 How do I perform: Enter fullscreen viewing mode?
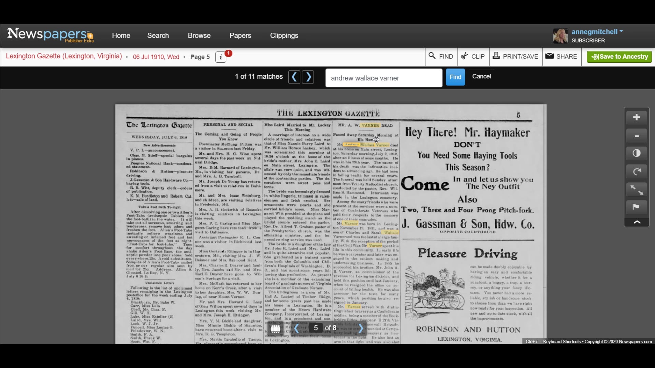click(637, 190)
